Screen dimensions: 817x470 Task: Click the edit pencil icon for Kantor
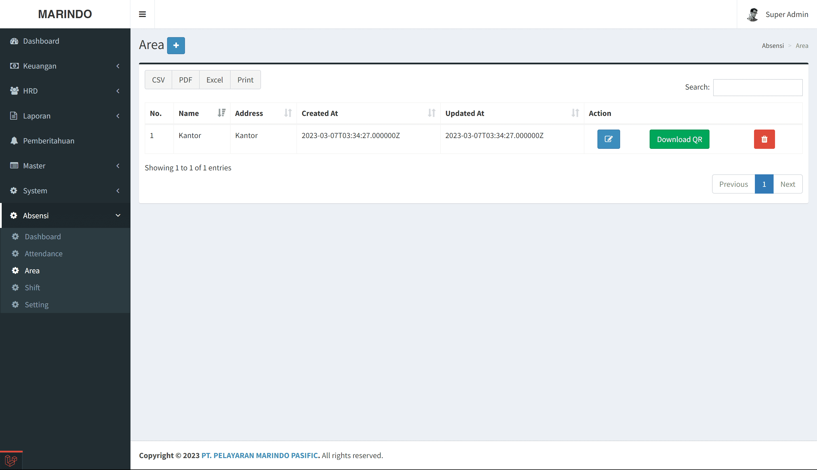pos(608,139)
